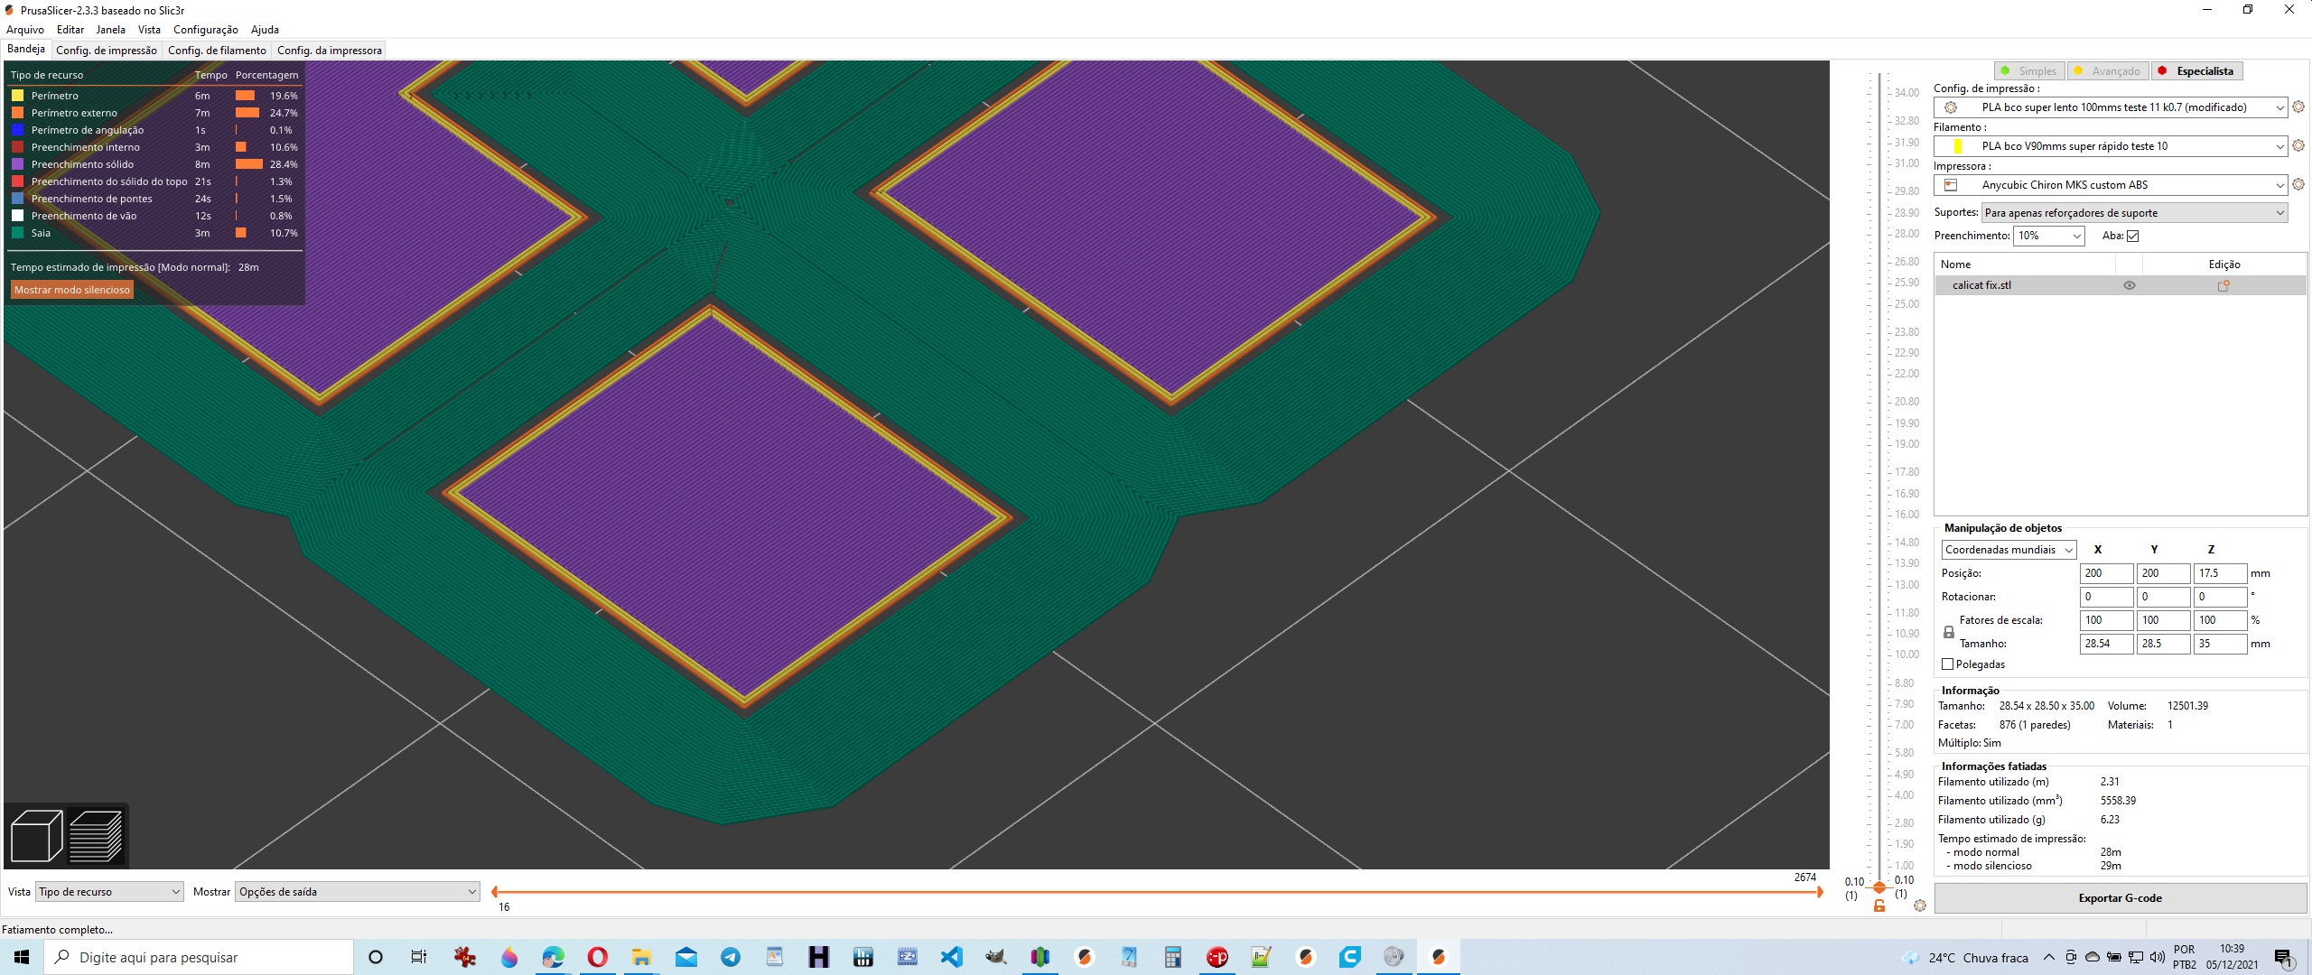
Task: Open Telegram from the taskbar
Action: [x=731, y=957]
